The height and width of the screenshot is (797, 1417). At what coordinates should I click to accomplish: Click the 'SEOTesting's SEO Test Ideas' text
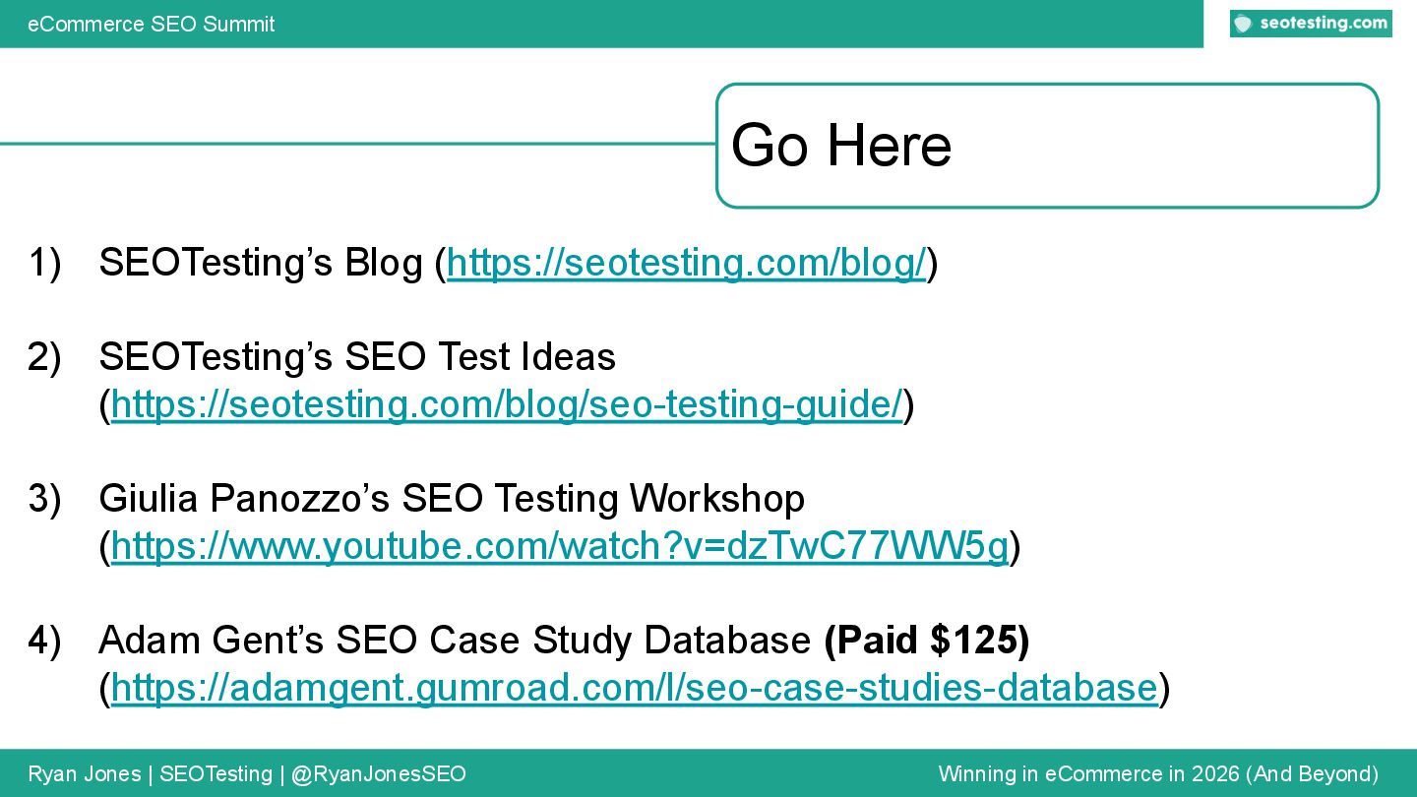pyautogui.click(x=356, y=357)
